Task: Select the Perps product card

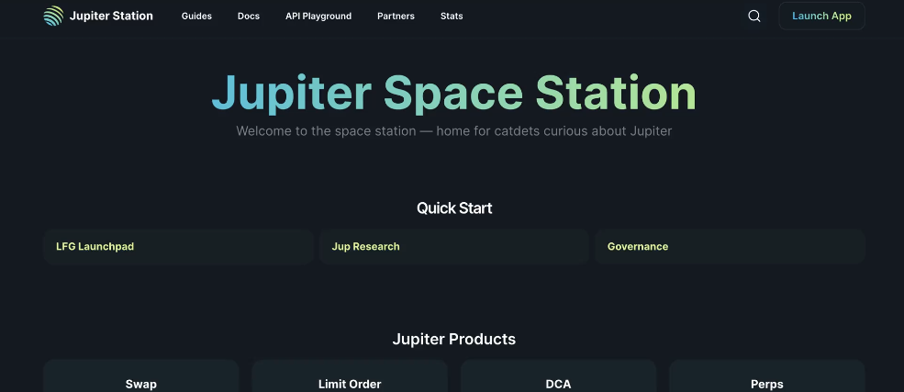Action: coord(767,375)
